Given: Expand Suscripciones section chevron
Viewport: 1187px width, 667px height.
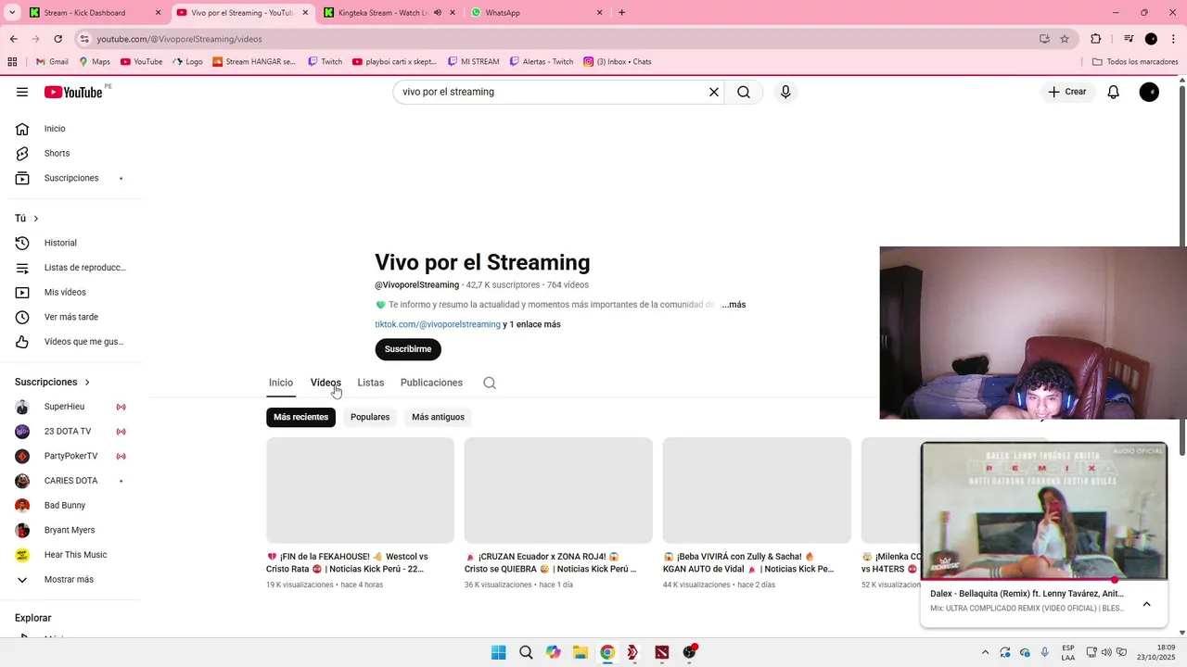Looking at the screenshot, I should pyautogui.click(x=87, y=382).
